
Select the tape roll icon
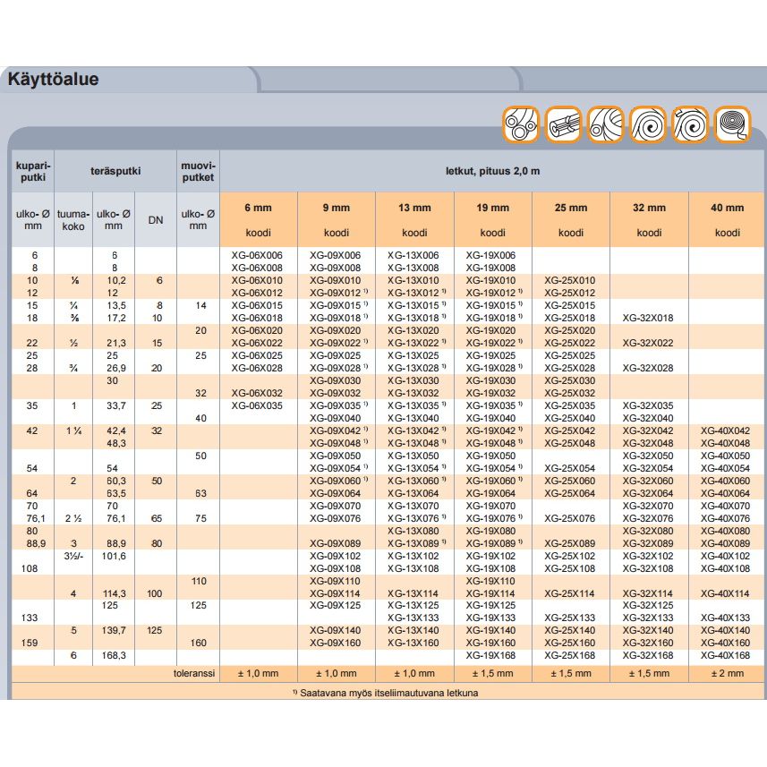pos(734,124)
